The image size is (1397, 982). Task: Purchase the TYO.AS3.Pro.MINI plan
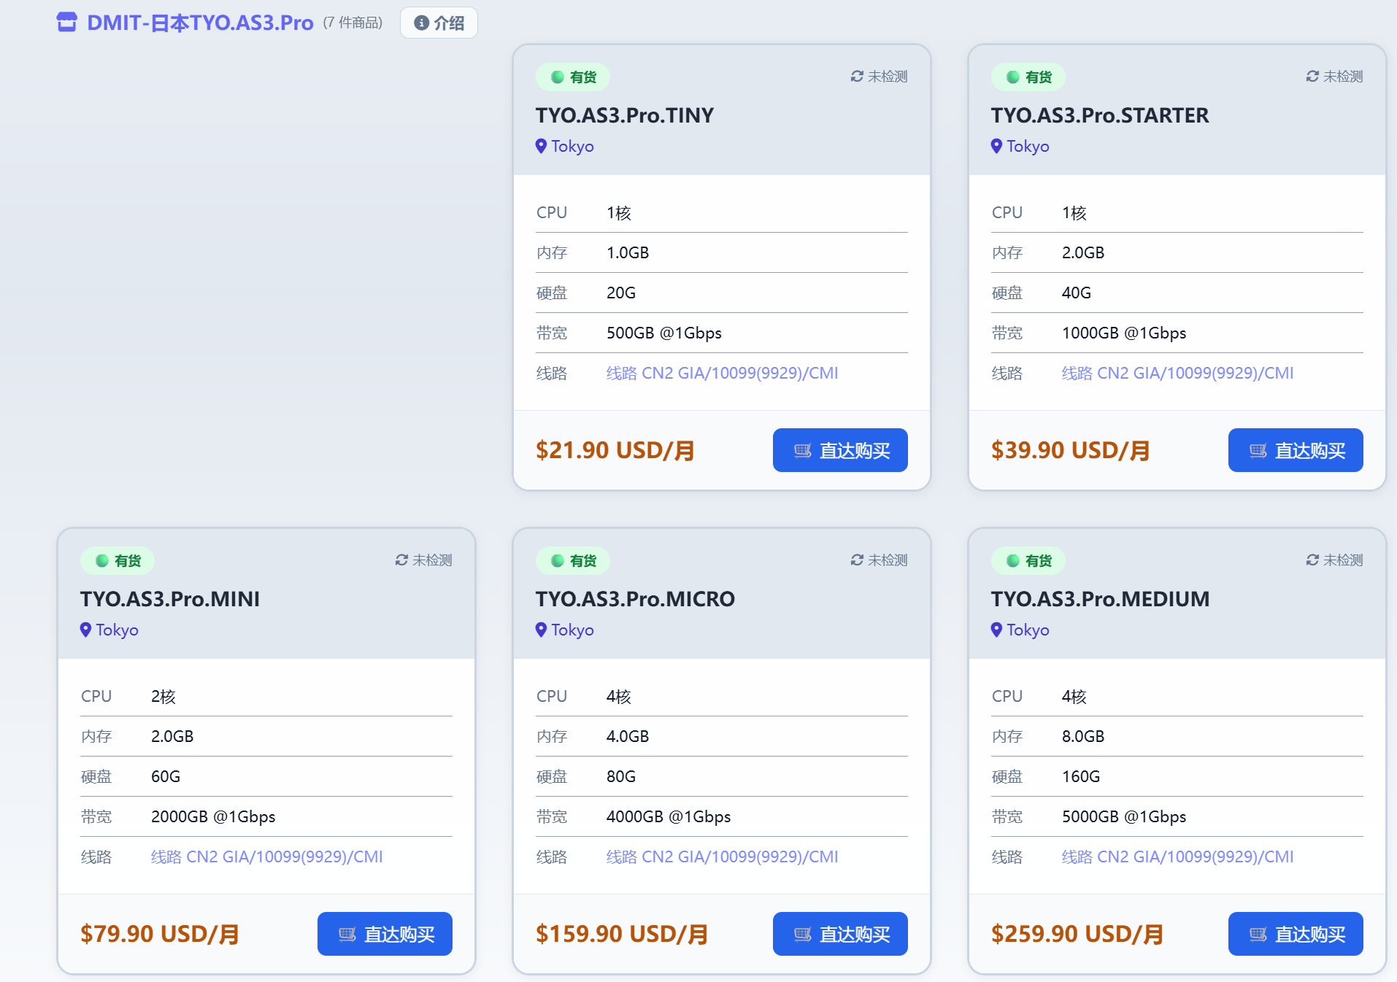[x=385, y=934]
